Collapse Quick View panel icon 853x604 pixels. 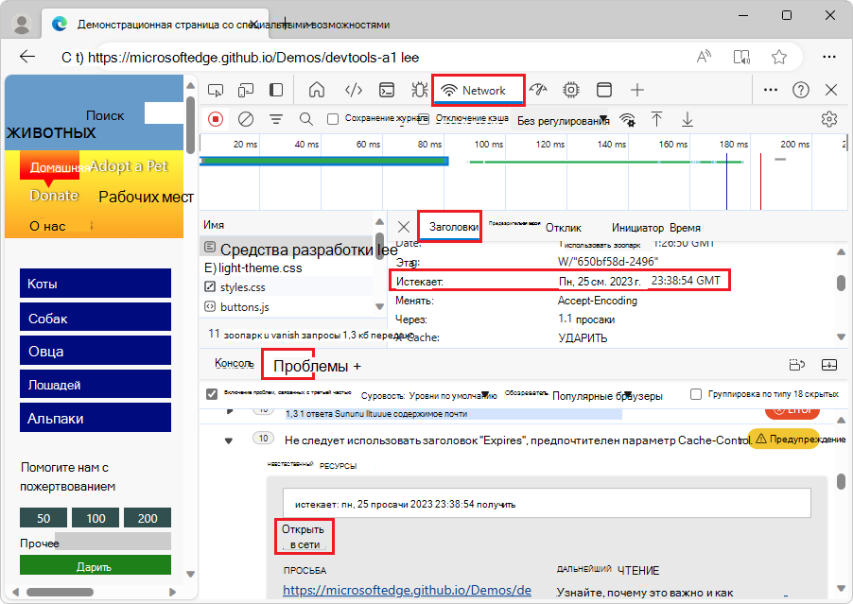click(x=829, y=365)
